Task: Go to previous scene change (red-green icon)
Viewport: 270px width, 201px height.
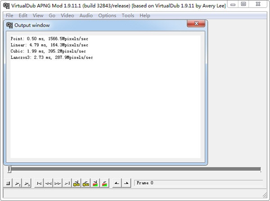Action: 95,183
